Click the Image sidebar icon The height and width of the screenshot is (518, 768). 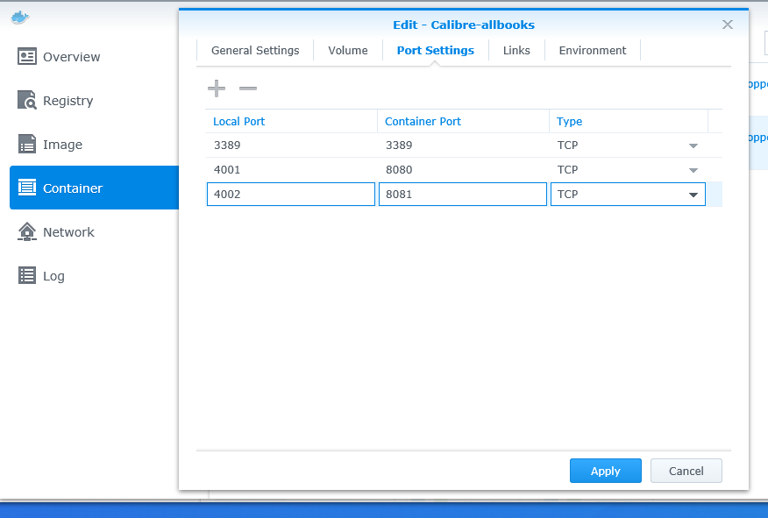tap(27, 145)
